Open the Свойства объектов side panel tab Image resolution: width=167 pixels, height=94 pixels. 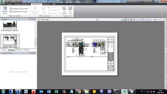click(166, 36)
